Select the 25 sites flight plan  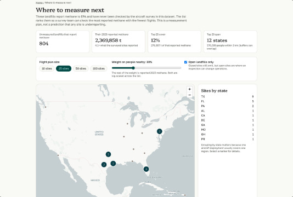tap(64, 68)
